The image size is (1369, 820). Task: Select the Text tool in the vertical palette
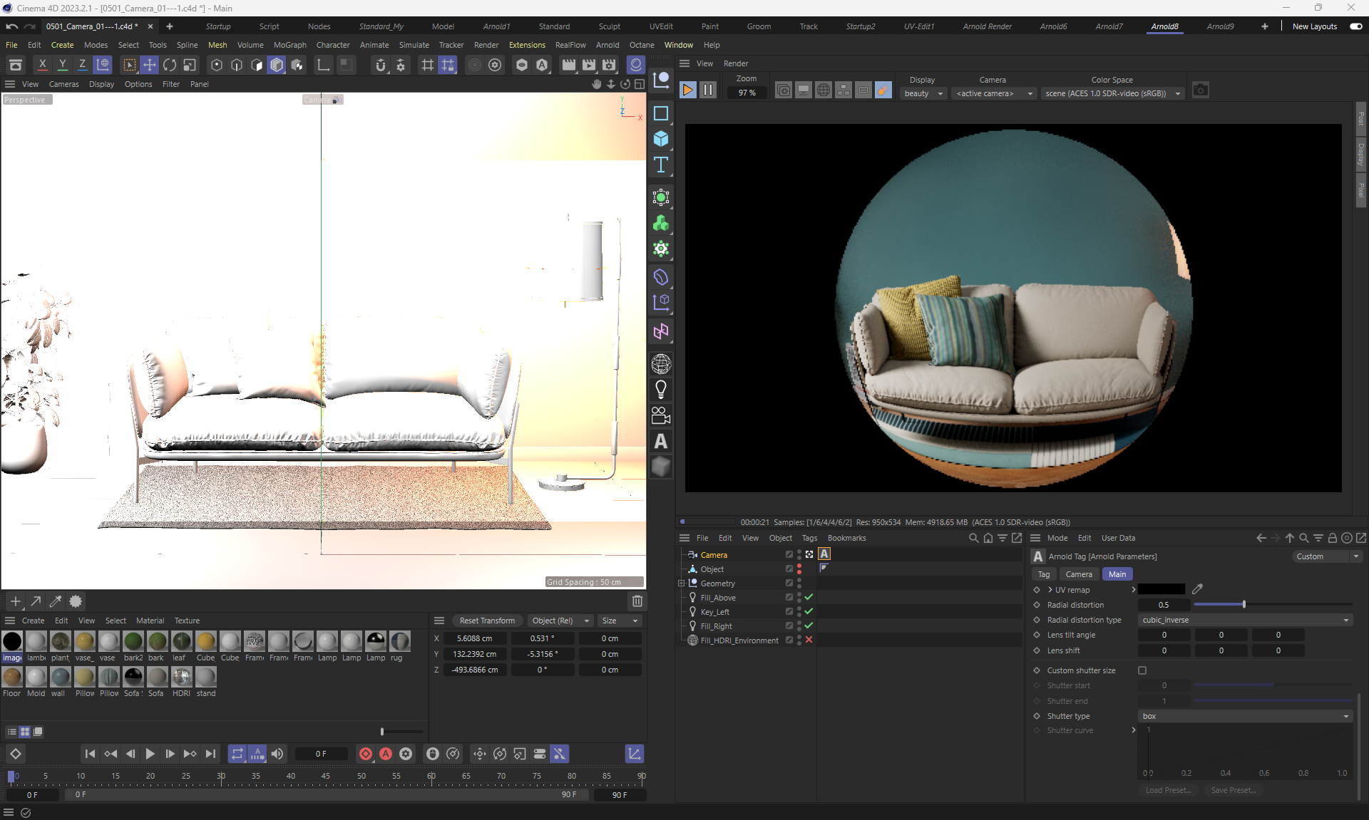(661, 165)
